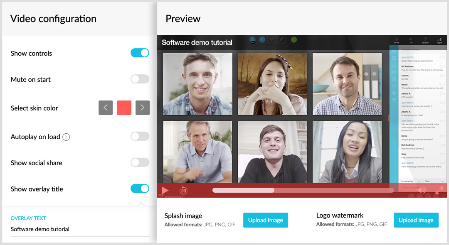Enable the Mute on start switch
This screenshot has height=245, width=449.
click(140, 79)
